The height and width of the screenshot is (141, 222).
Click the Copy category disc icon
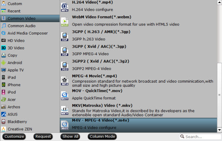[4, 55]
